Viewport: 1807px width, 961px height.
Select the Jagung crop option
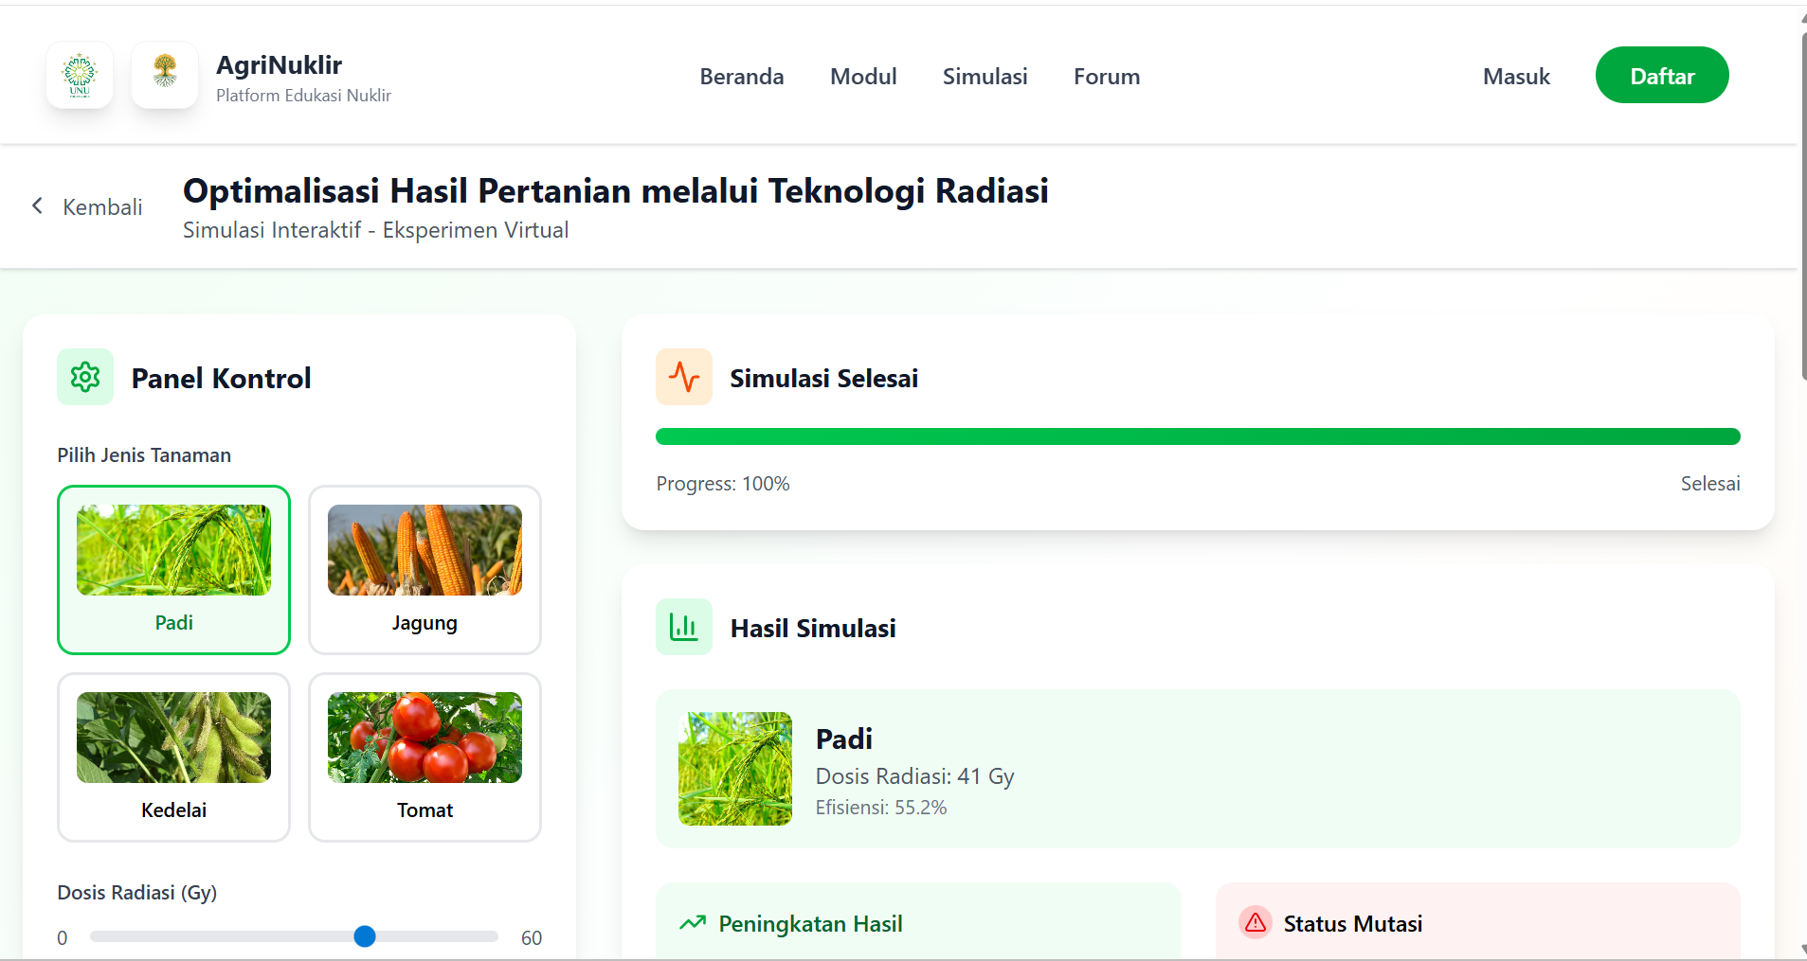[x=425, y=569]
